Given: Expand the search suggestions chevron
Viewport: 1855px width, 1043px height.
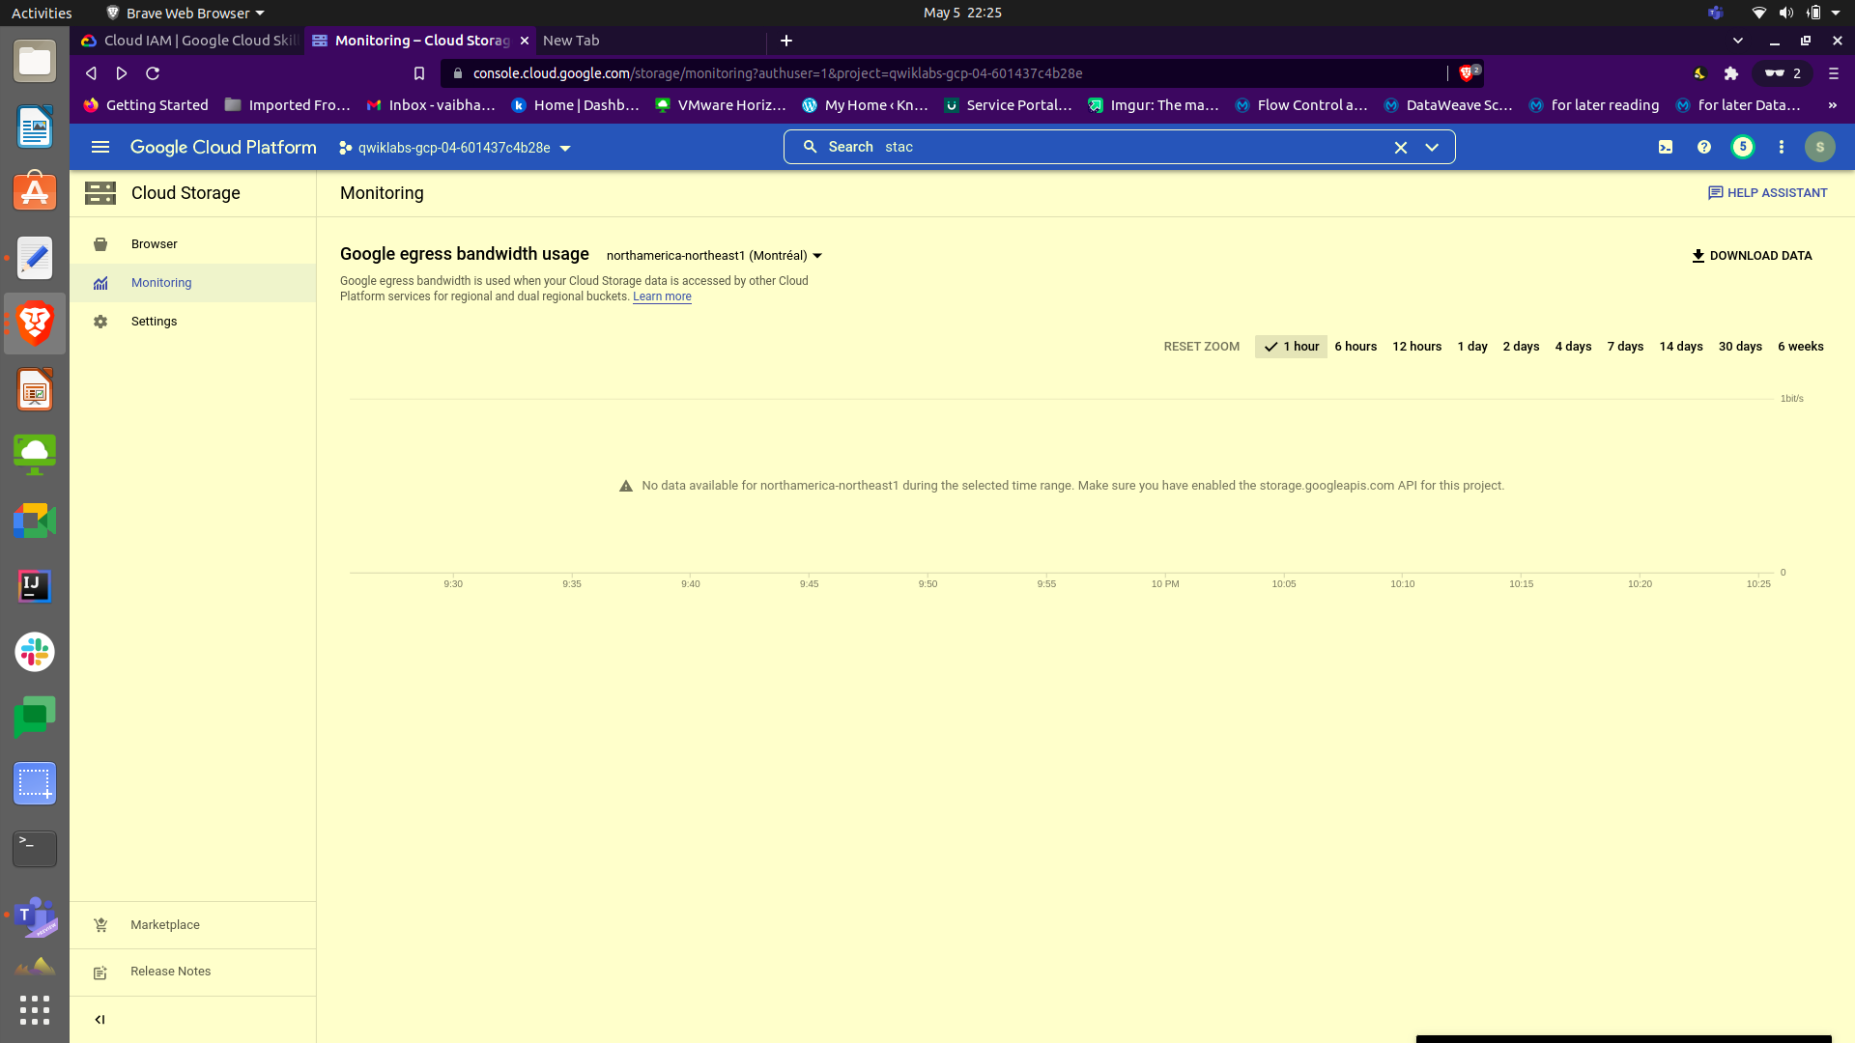Looking at the screenshot, I should (x=1433, y=147).
